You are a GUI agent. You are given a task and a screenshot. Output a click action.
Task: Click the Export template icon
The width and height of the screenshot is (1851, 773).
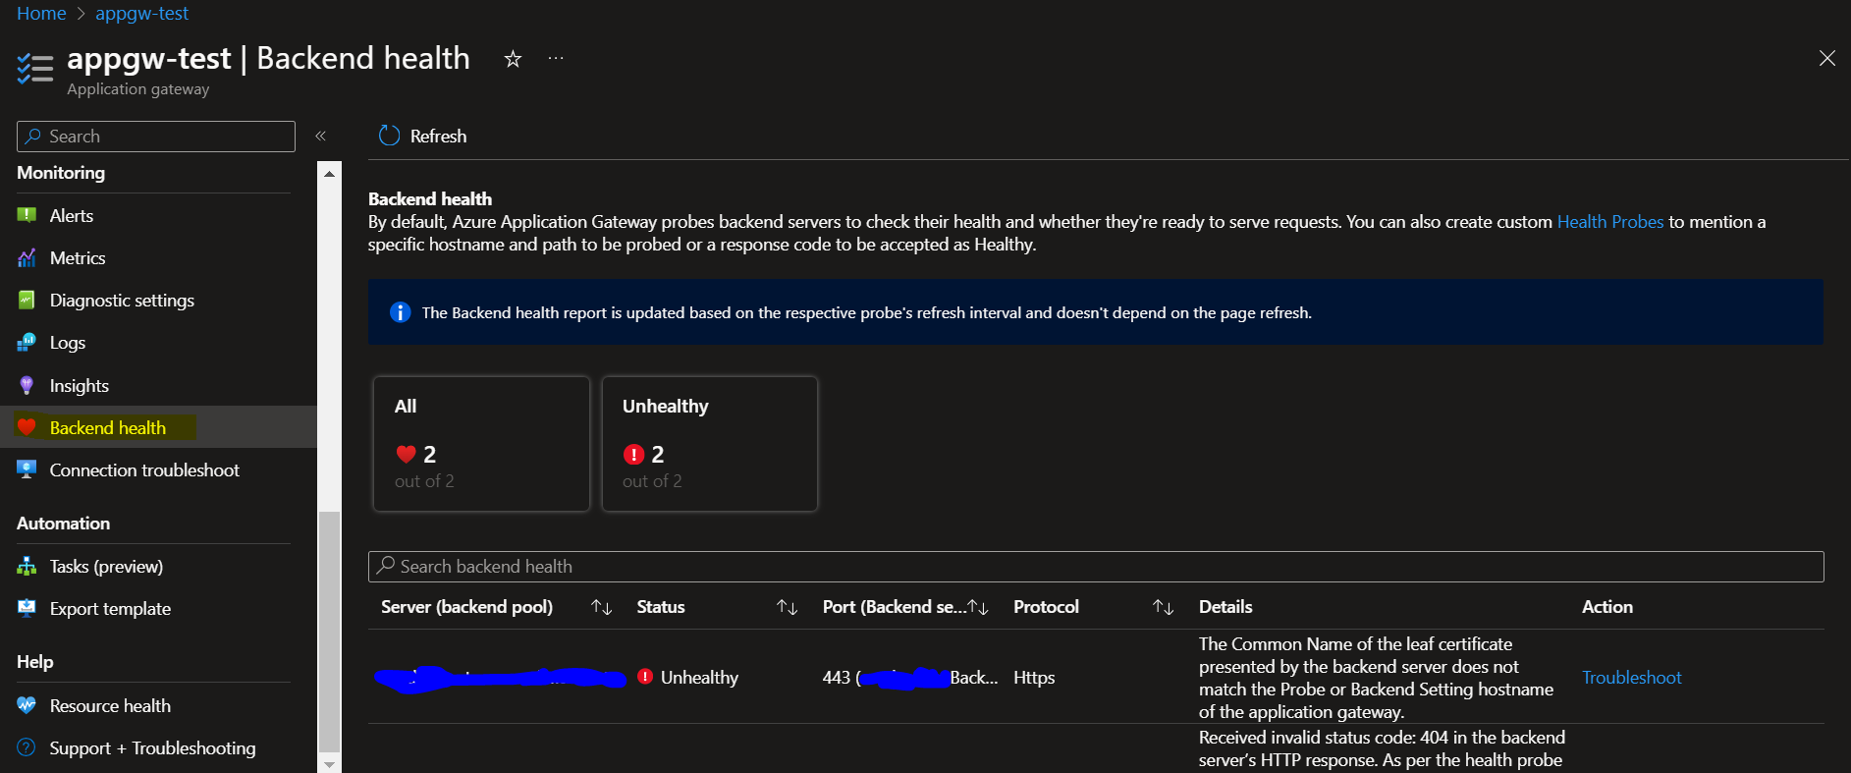tap(27, 609)
